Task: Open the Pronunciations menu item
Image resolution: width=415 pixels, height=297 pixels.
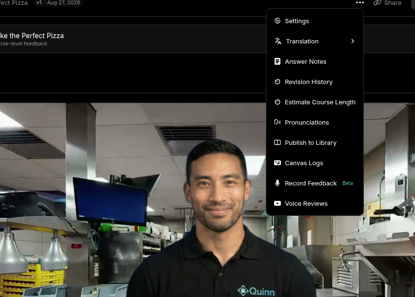Action: click(315, 122)
